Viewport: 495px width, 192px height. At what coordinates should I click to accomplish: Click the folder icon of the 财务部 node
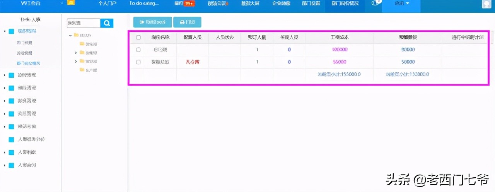point(82,44)
